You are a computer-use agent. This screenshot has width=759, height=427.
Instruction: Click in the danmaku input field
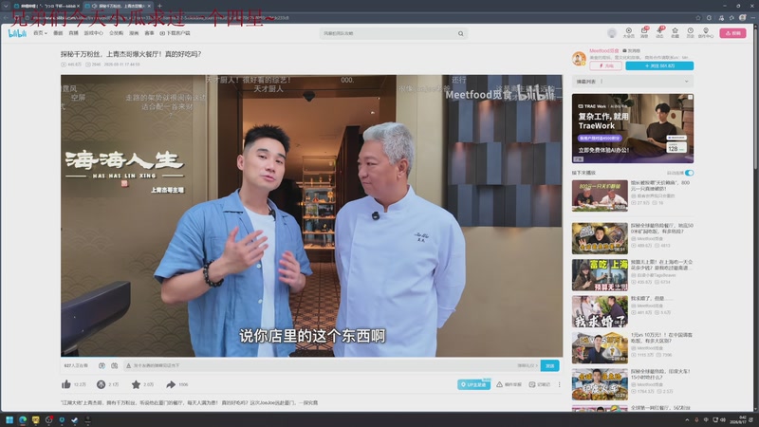[x=320, y=365]
